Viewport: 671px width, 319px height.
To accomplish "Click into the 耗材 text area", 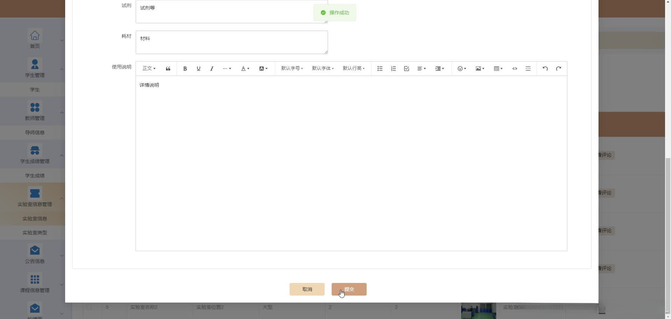I will (x=232, y=42).
